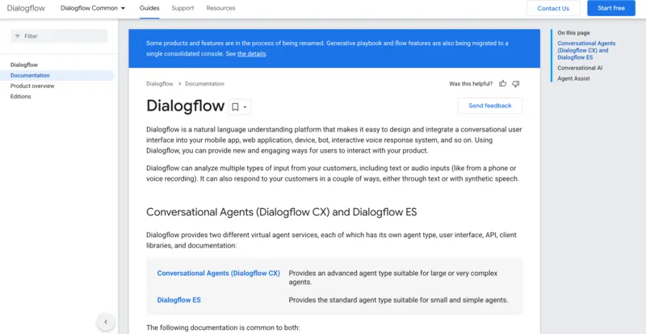Select the Support tab

pos(182,8)
